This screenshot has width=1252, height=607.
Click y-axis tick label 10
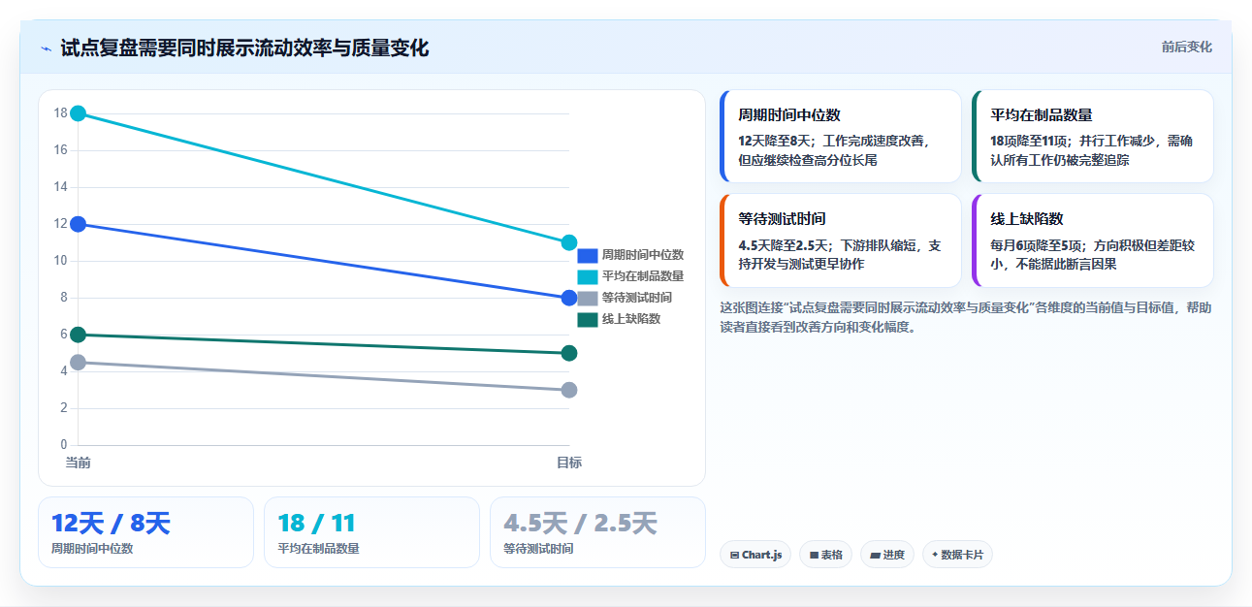point(60,261)
